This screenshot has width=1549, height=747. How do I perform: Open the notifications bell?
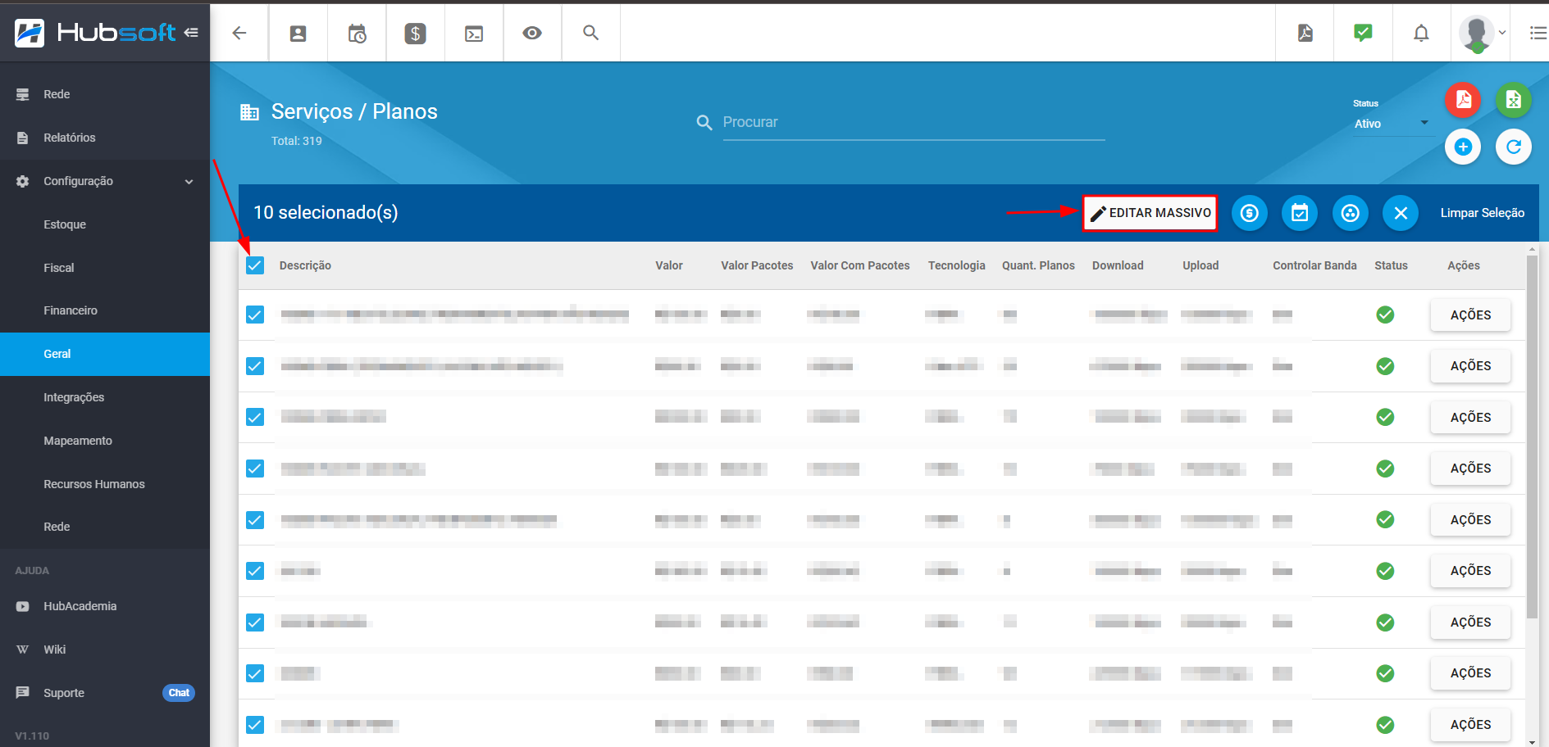click(x=1421, y=34)
